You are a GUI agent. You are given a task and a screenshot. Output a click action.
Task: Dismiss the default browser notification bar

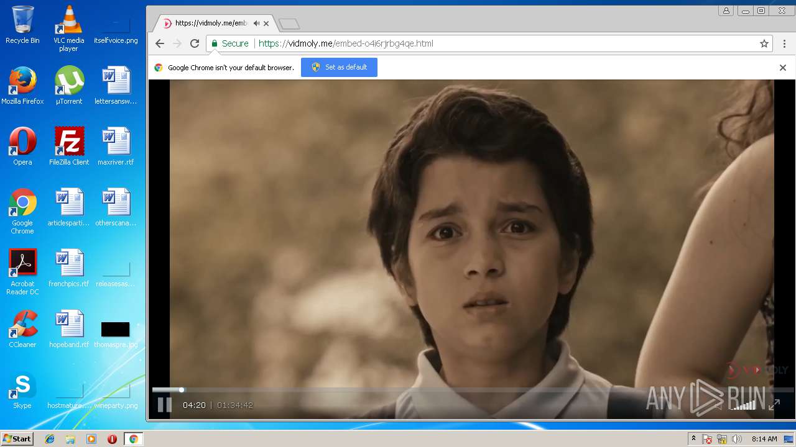pos(783,68)
